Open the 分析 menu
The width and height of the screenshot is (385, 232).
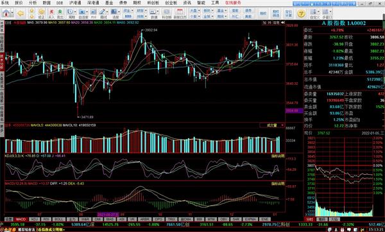33,3
